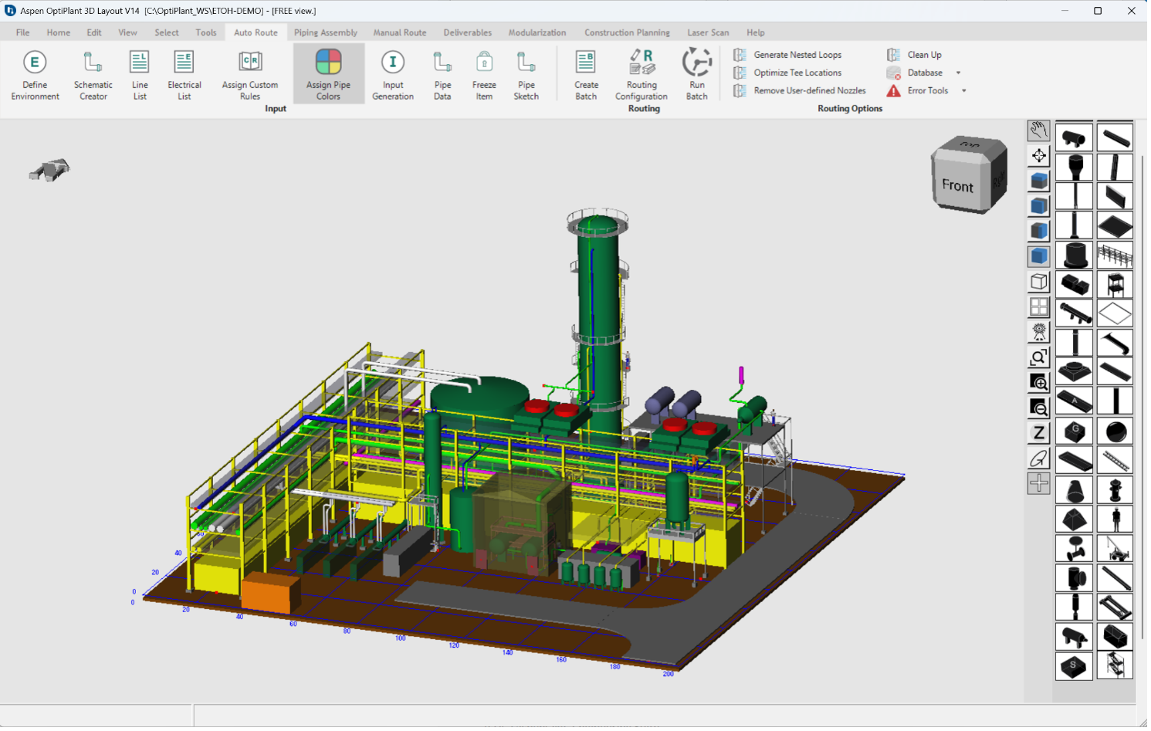Open the Help tab

pyautogui.click(x=756, y=32)
